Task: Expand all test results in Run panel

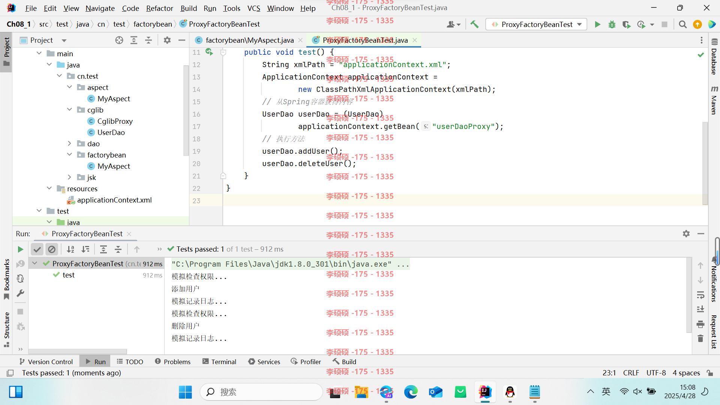Action: pos(103,249)
